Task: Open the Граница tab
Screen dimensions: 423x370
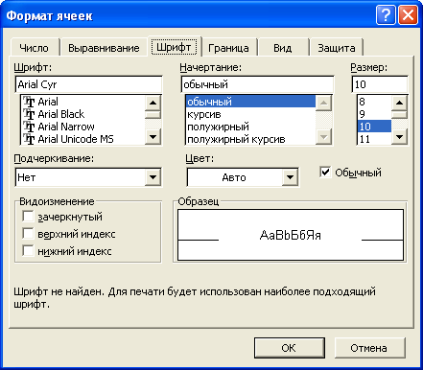Action: point(228,48)
